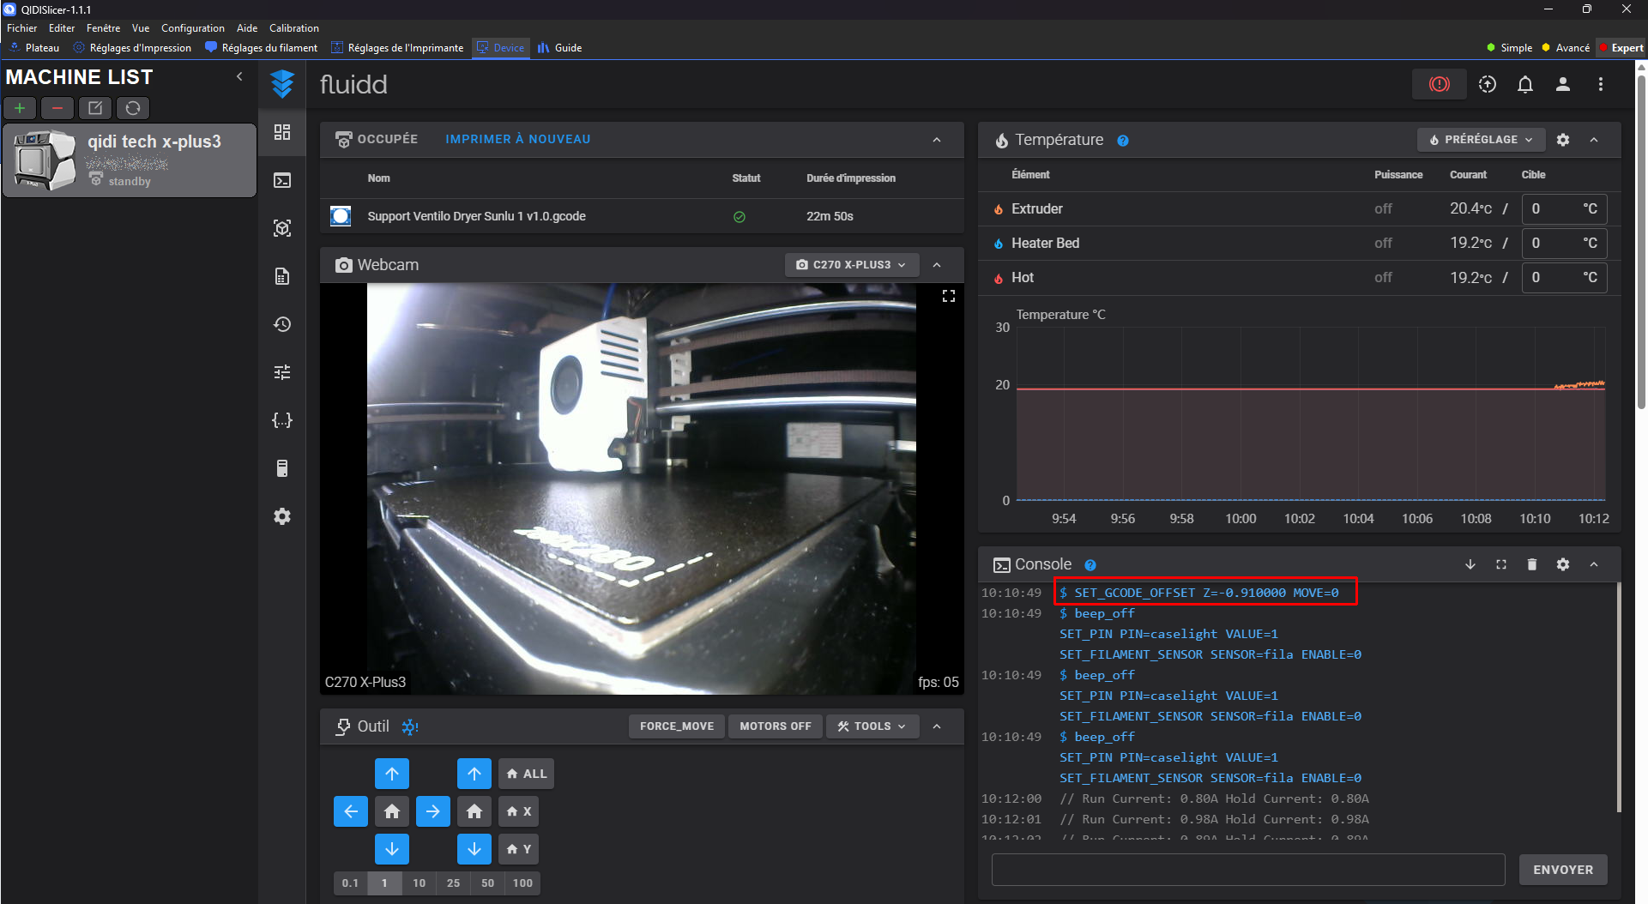Expand the TOOLS dropdown menu
This screenshot has width=1648, height=904.
pos(872,726)
